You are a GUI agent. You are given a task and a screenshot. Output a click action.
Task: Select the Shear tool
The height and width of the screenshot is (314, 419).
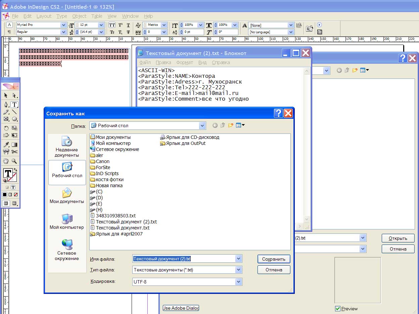coord(6,135)
